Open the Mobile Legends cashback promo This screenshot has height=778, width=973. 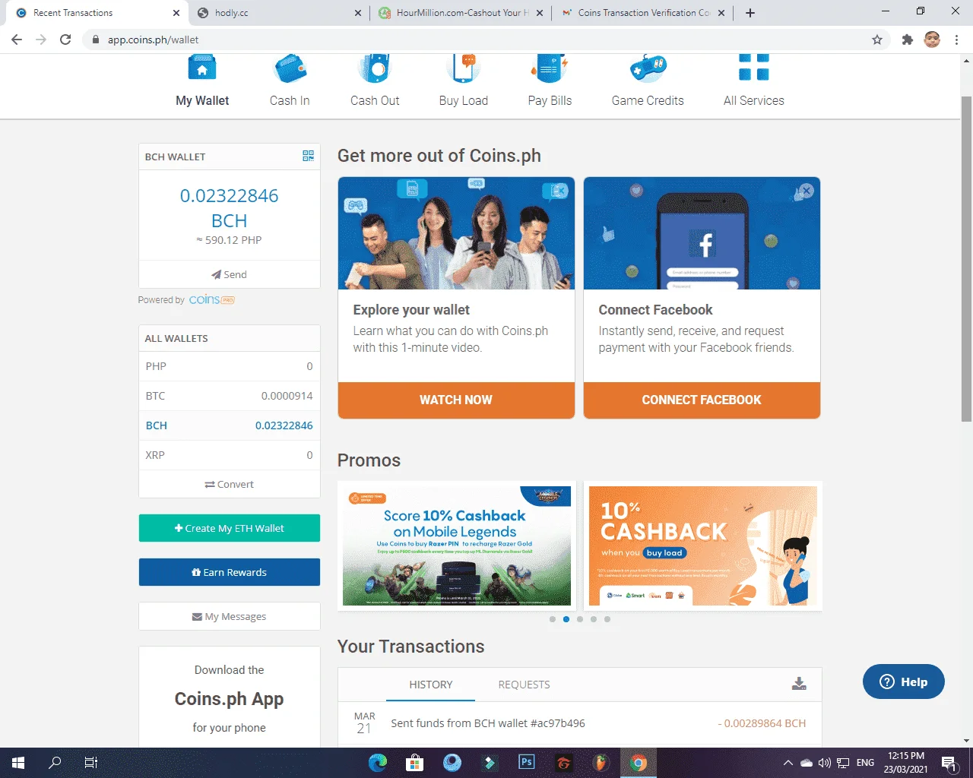point(456,546)
